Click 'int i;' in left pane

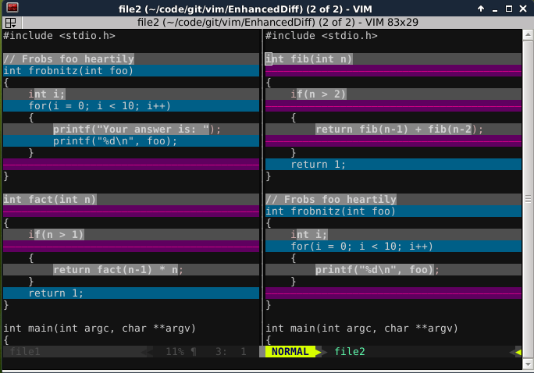47,94
